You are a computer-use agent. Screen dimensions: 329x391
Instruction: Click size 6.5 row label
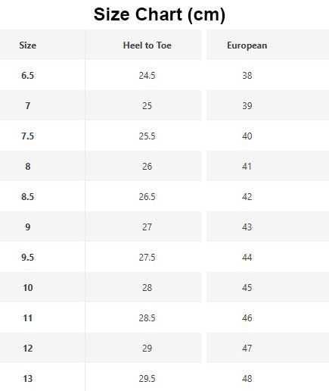(x=28, y=76)
